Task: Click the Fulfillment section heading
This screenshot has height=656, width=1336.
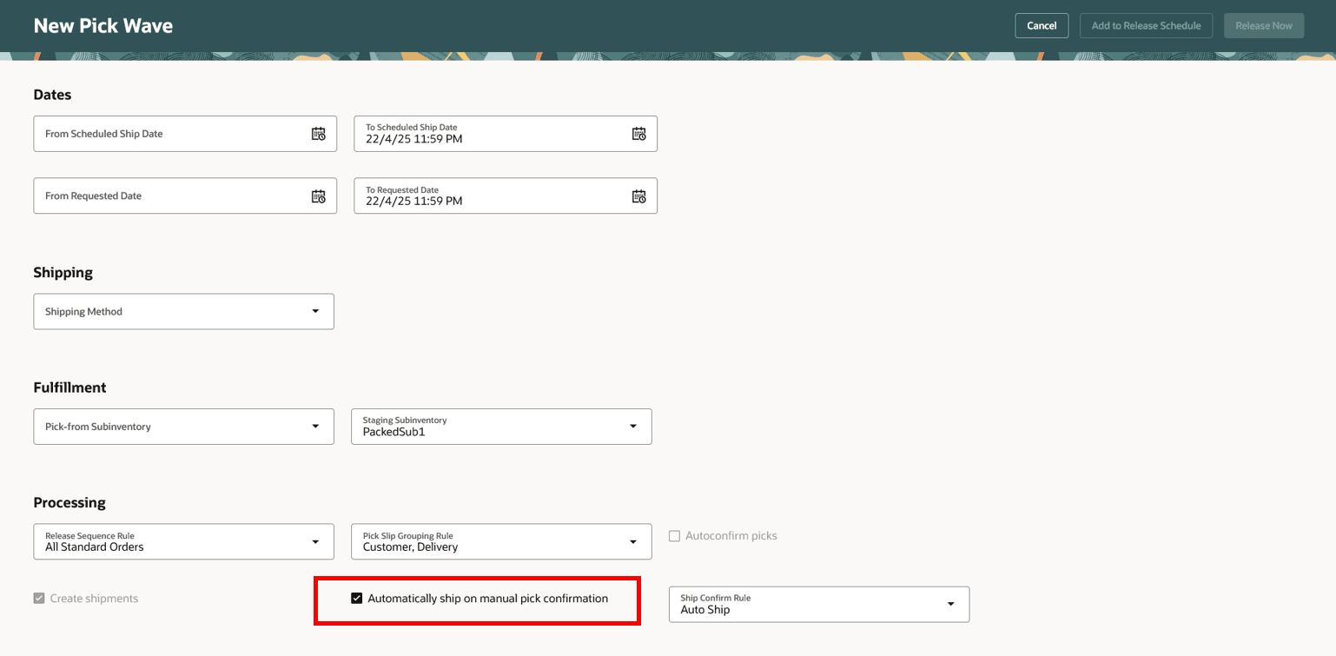Action: (69, 388)
